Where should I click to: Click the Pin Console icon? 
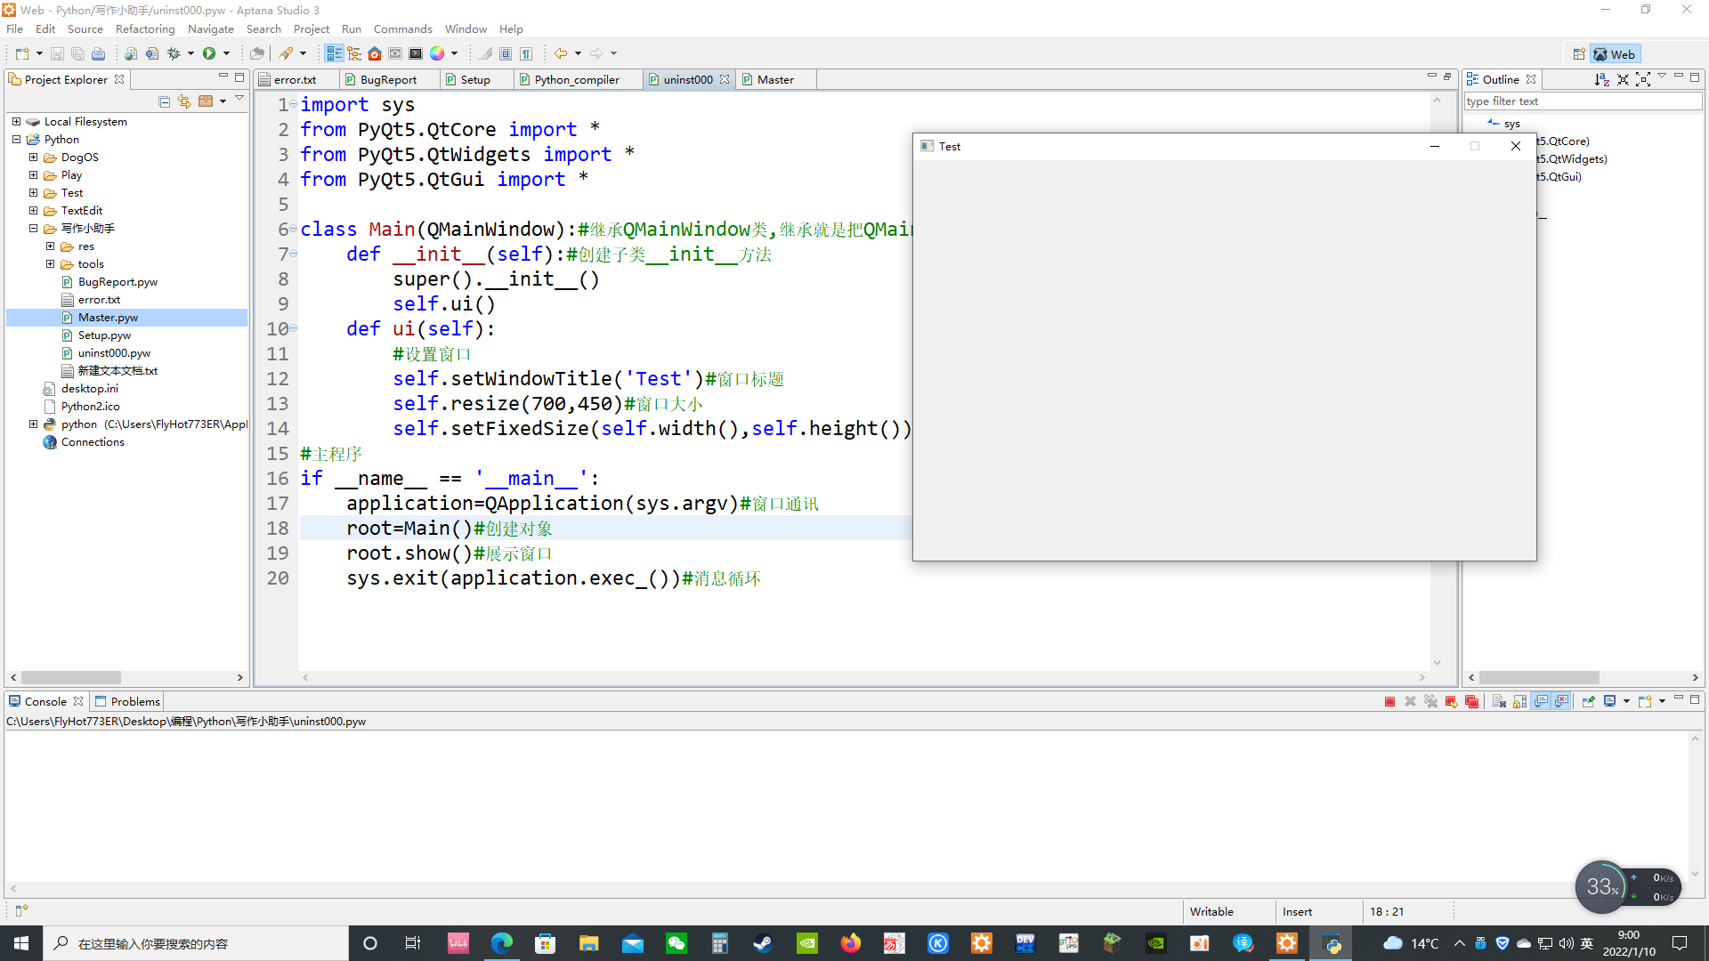[x=1588, y=702]
